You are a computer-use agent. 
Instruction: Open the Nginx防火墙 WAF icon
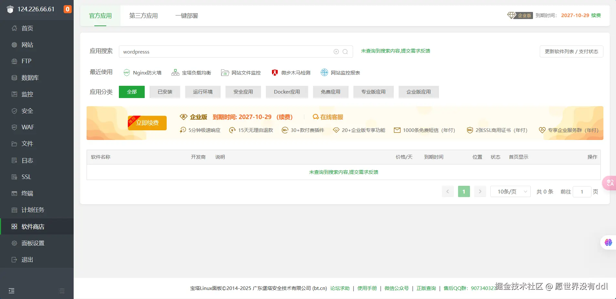point(127,73)
